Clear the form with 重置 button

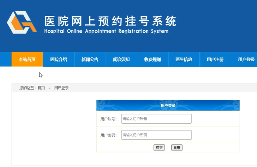tap(177, 148)
